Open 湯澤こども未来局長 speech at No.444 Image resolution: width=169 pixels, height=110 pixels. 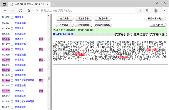pyautogui.click(x=25, y=80)
